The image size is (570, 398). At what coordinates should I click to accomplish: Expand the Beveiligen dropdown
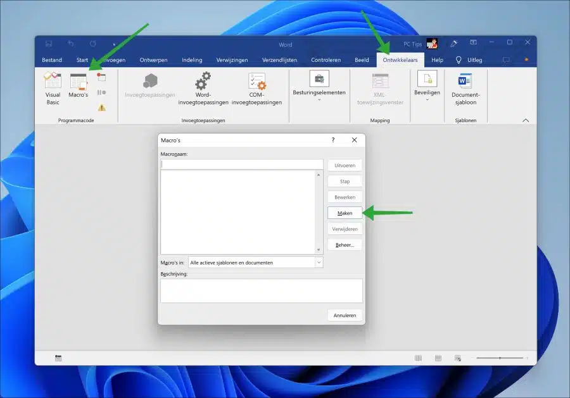click(427, 87)
